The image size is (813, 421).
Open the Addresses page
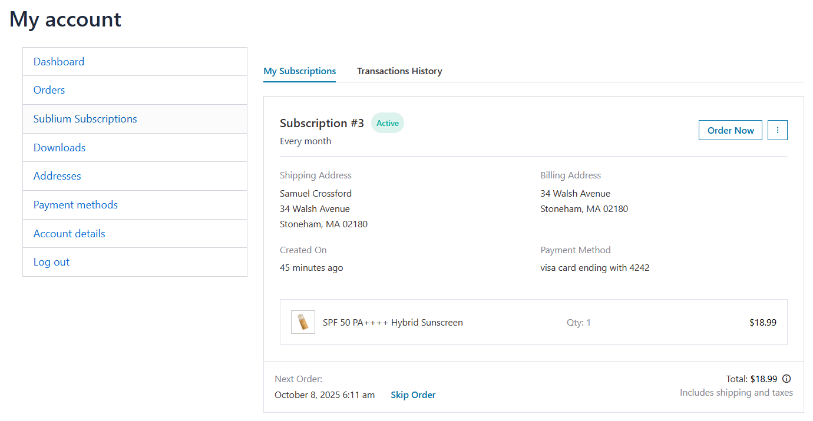[57, 175]
